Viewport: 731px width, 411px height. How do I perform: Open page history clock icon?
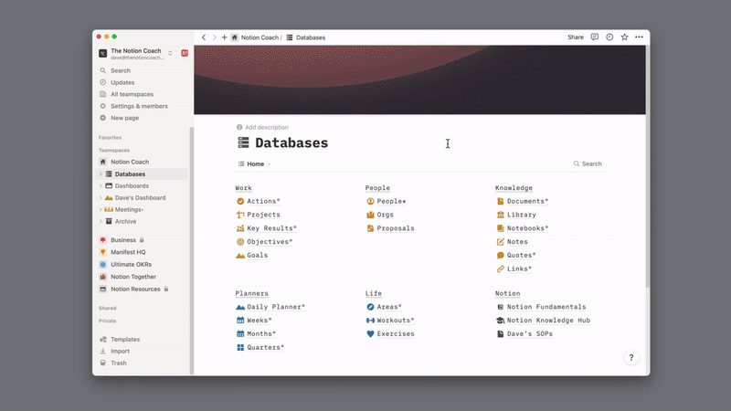point(609,37)
